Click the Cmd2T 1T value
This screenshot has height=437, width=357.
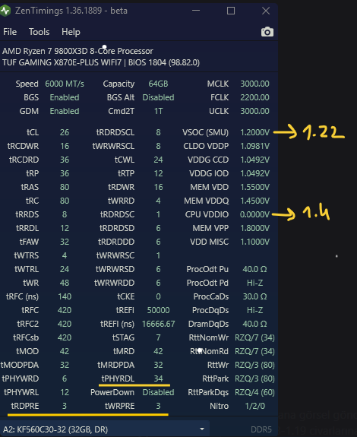158,111
